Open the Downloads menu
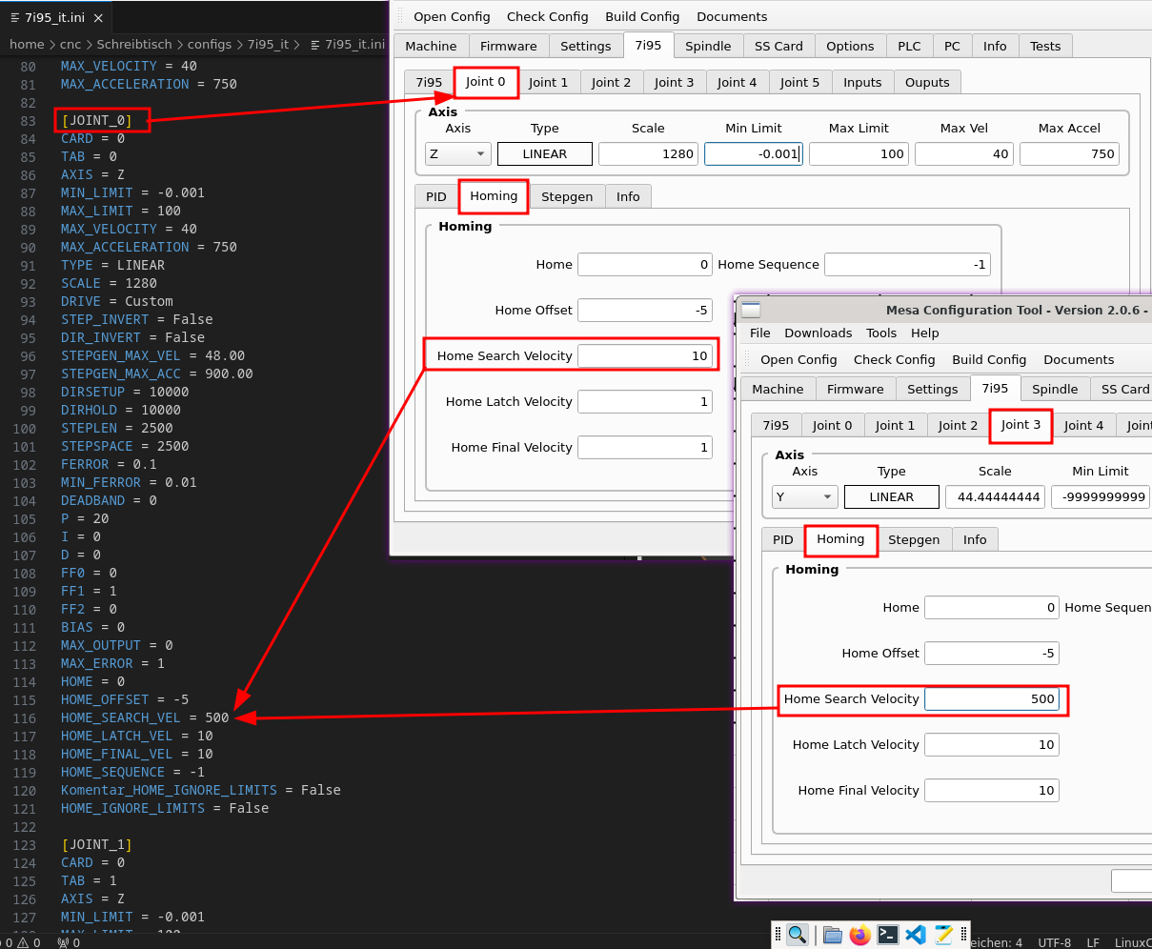The image size is (1152, 949). pos(819,333)
